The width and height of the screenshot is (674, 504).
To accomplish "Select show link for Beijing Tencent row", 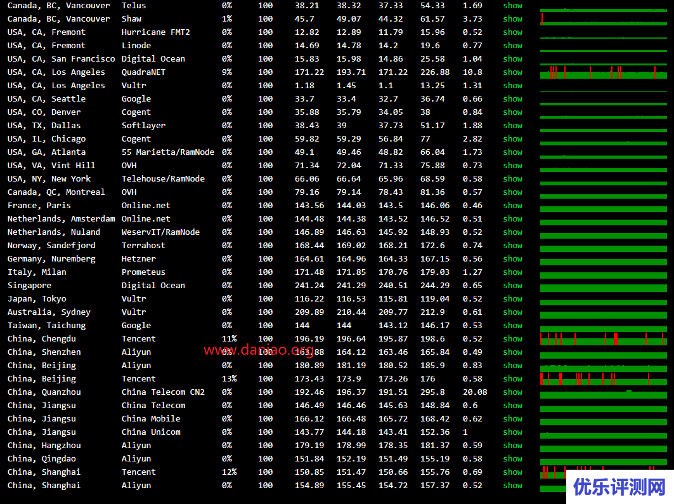I will coord(512,379).
